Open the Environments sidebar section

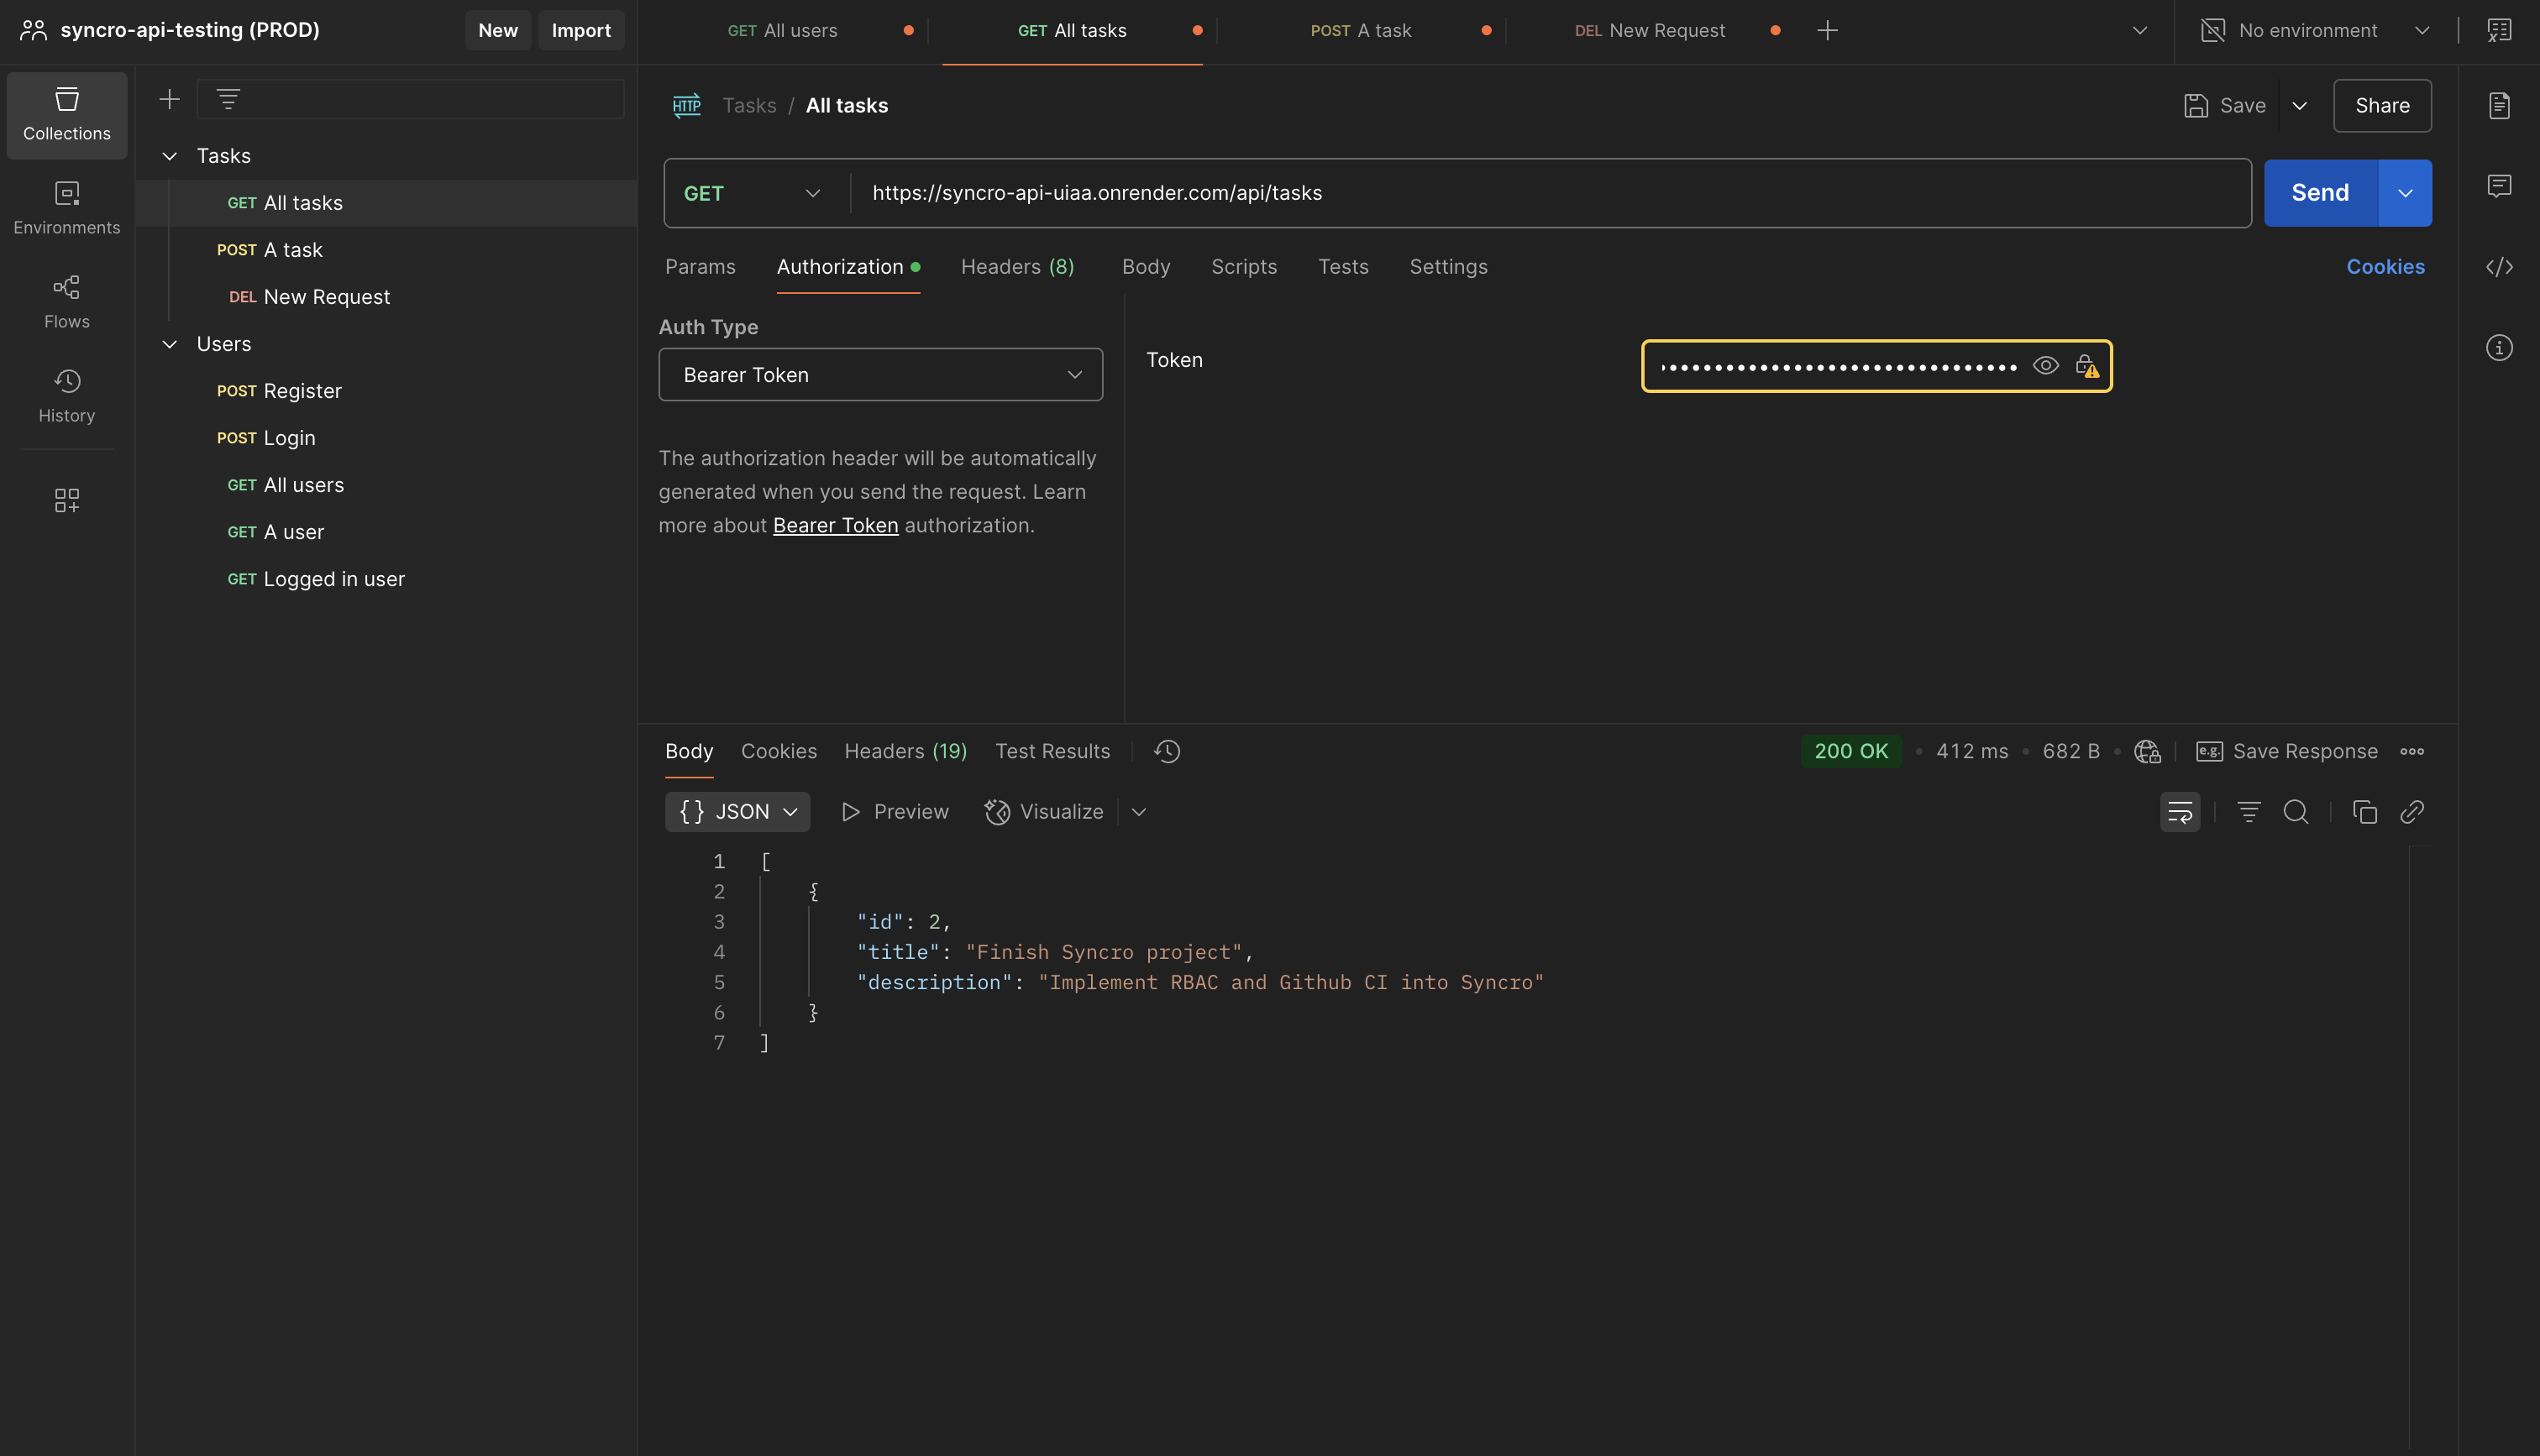pos(67,208)
